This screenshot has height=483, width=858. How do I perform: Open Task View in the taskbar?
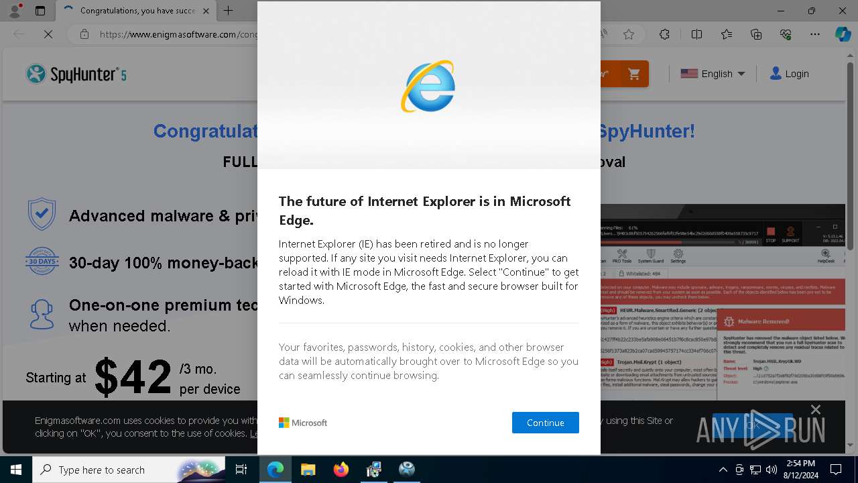click(241, 470)
